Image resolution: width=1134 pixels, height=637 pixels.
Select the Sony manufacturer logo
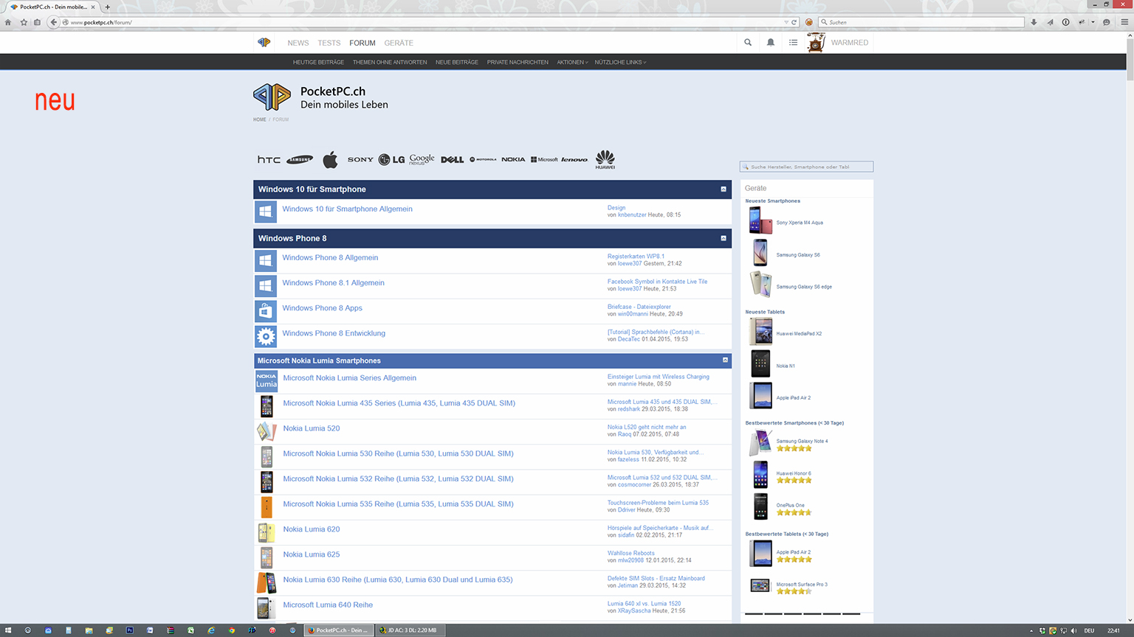click(x=360, y=159)
